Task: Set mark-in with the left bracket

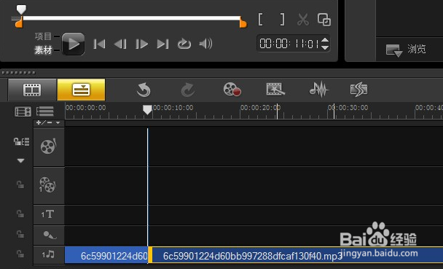Action: [x=261, y=20]
